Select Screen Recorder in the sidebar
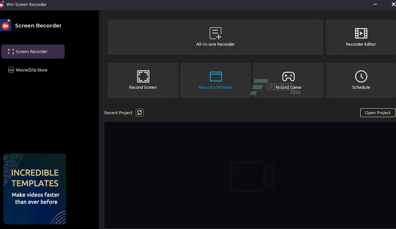The width and height of the screenshot is (396, 229). 33,52
